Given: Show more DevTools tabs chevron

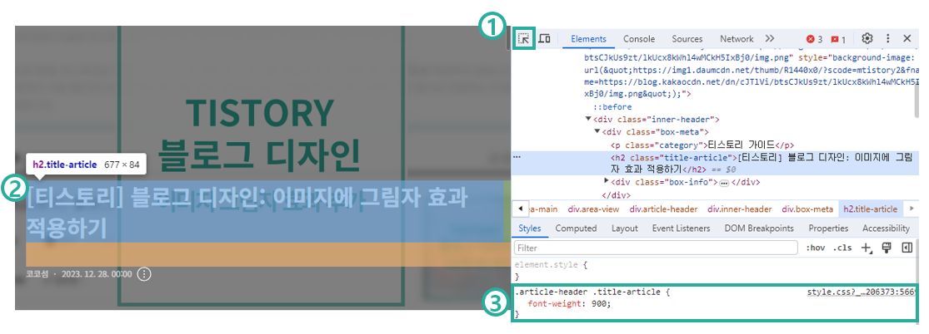Looking at the screenshot, I should 770,38.
